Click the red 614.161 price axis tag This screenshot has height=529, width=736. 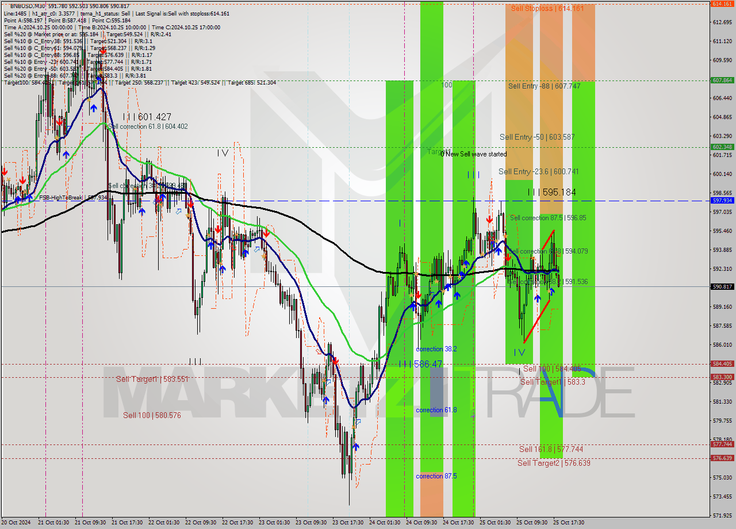(722, 3)
